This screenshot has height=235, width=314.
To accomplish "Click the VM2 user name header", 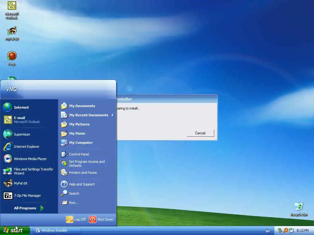I will [x=12, y=89].
